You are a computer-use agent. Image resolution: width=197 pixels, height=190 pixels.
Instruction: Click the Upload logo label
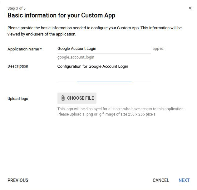coord(18,99)
